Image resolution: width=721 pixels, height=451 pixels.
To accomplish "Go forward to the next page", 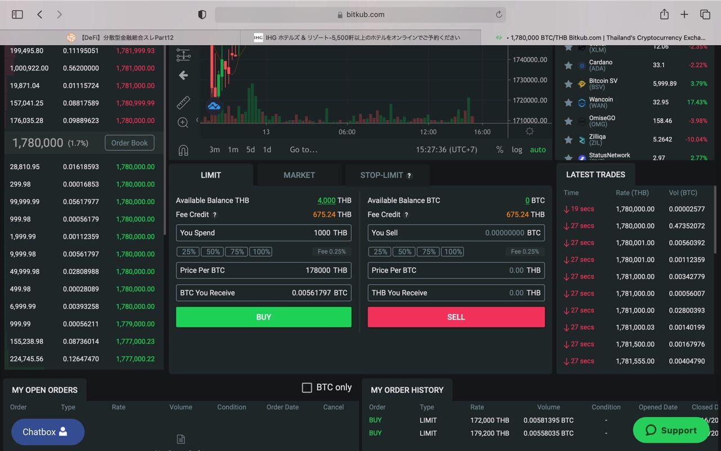I will pos(59,15).
